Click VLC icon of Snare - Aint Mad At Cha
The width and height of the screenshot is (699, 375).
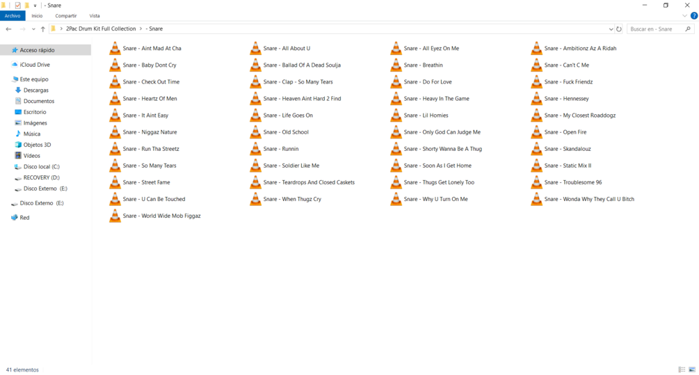(115, 48)
